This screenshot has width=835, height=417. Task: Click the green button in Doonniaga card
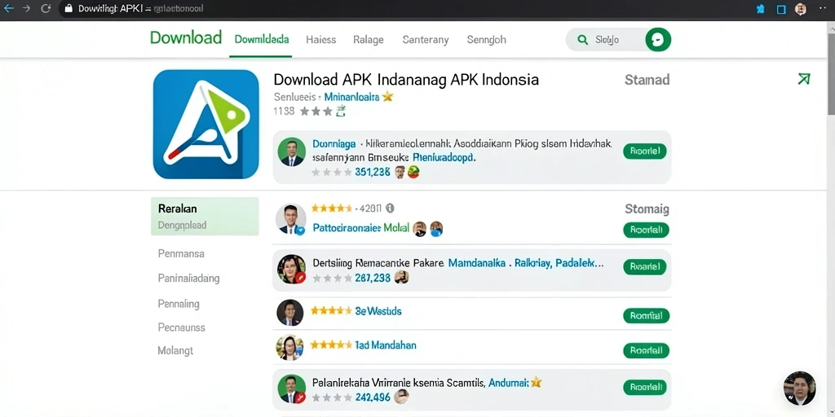tap(645, 151)
